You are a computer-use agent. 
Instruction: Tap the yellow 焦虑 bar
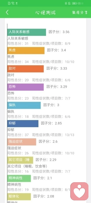(26, 50)
